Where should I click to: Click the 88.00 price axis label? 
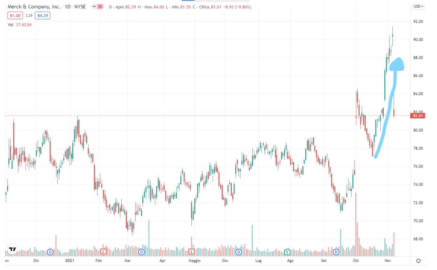[x=418, y=58]
